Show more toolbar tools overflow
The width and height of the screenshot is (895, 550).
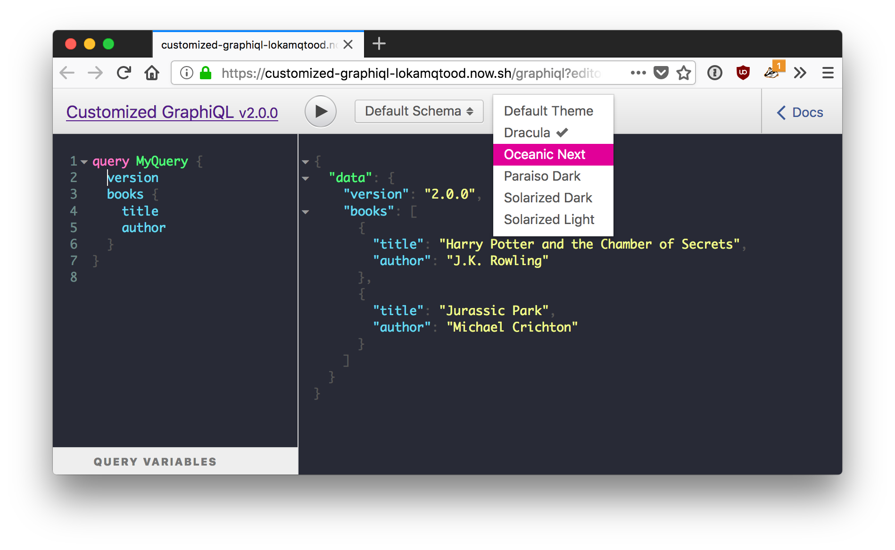pyautogui.click(x=800, y=73)
